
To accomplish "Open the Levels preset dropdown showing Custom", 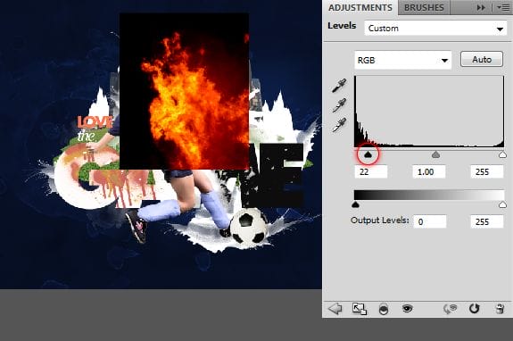I will (435, 29).
